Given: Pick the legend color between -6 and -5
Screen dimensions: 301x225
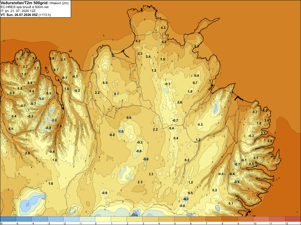Looking at the screenshot, I should (8, 219).
